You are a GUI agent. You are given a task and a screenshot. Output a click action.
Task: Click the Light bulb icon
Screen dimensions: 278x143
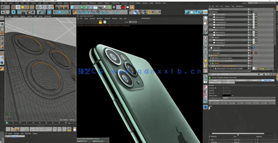coord(105,7)
